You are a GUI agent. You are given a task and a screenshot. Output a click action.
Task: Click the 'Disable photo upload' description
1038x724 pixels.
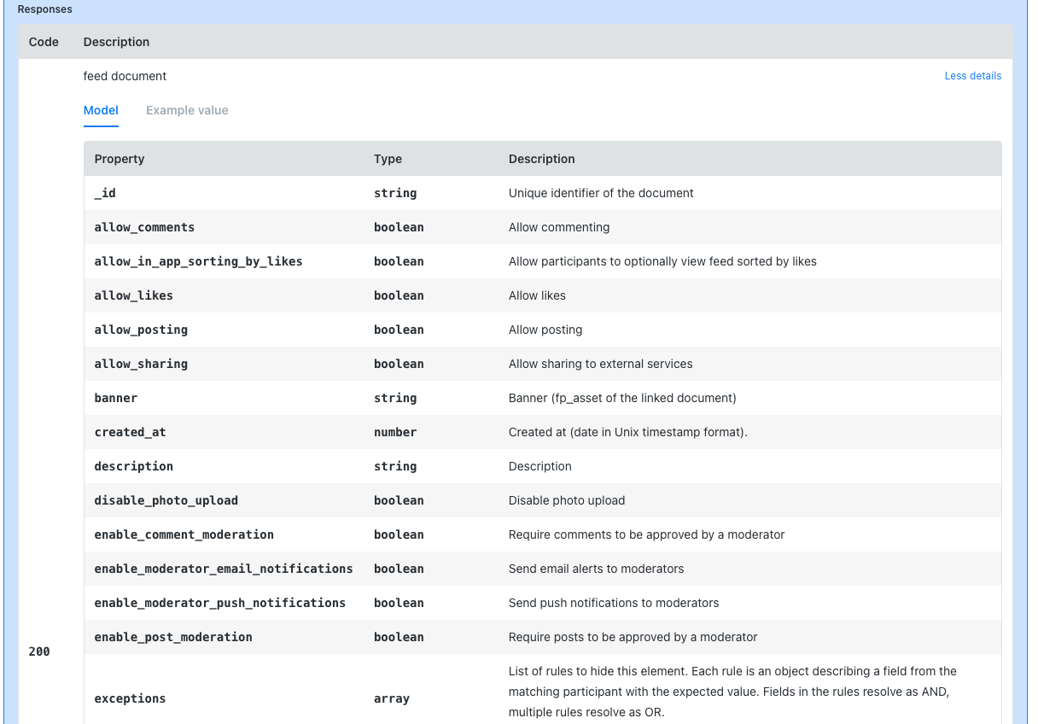(x=567, y=500)
